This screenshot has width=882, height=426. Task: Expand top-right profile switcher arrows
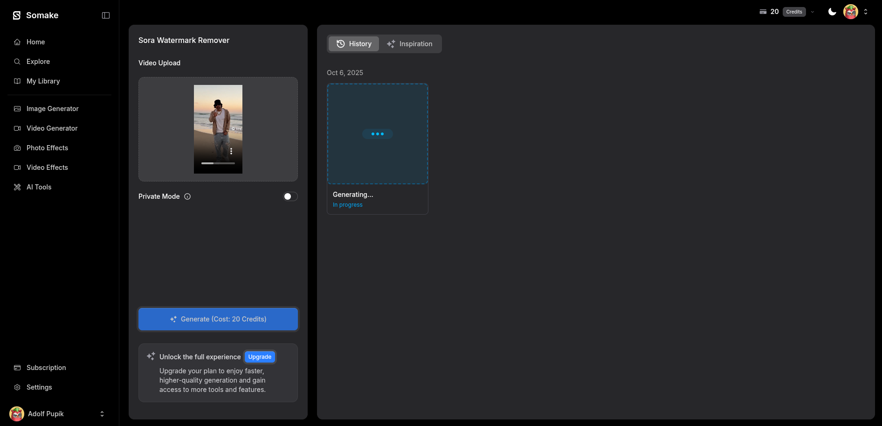[866, 12]
